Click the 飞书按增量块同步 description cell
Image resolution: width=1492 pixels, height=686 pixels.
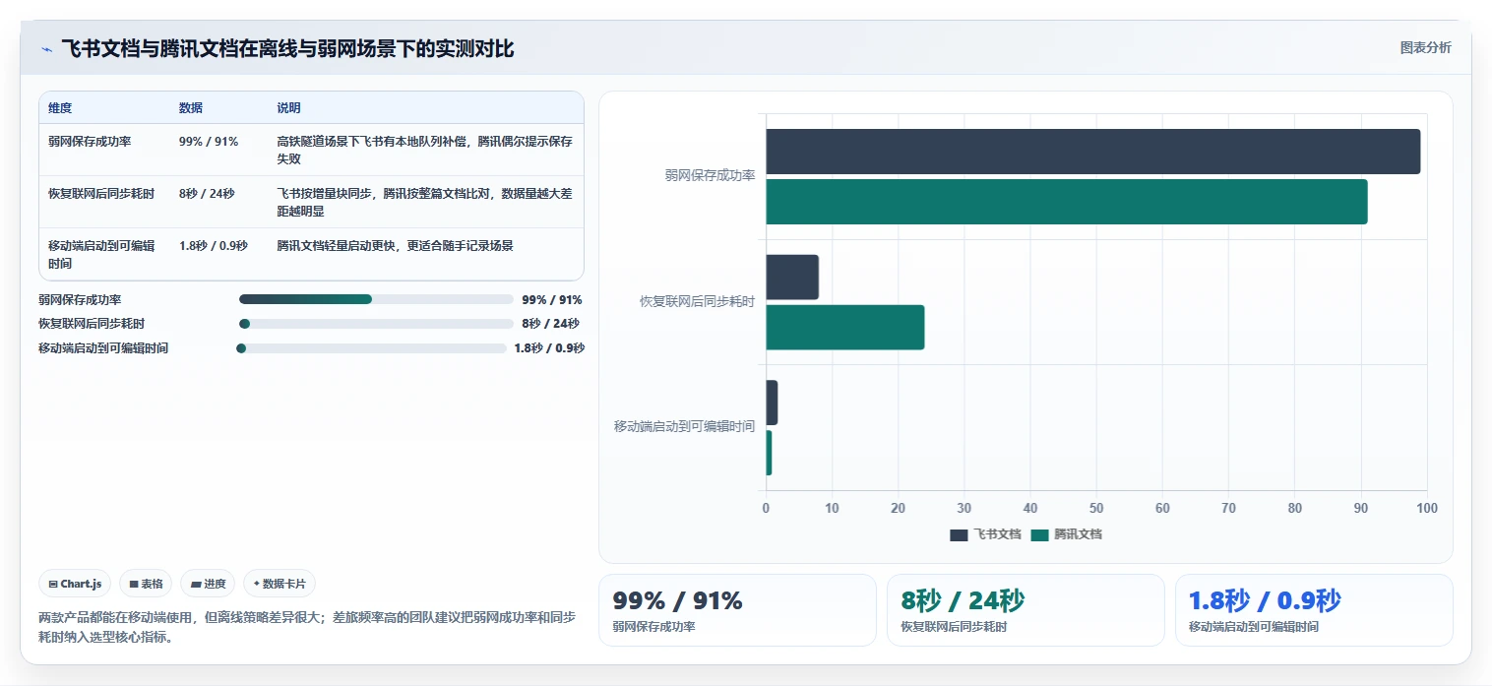[x=424, y=202]
